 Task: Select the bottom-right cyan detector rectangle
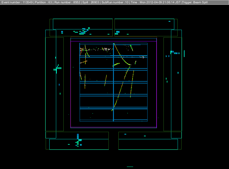click(x=148, y=144)
